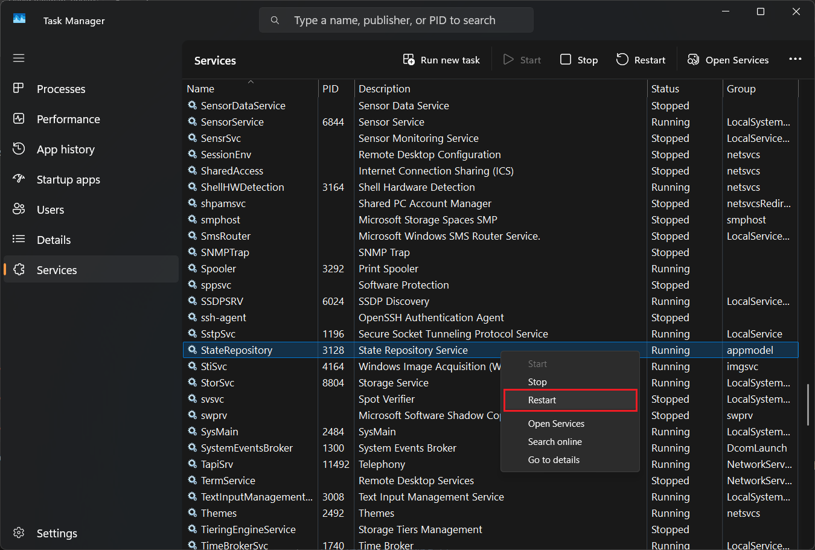
Task: Select Go to details context entry
Action: coord(554,460)
